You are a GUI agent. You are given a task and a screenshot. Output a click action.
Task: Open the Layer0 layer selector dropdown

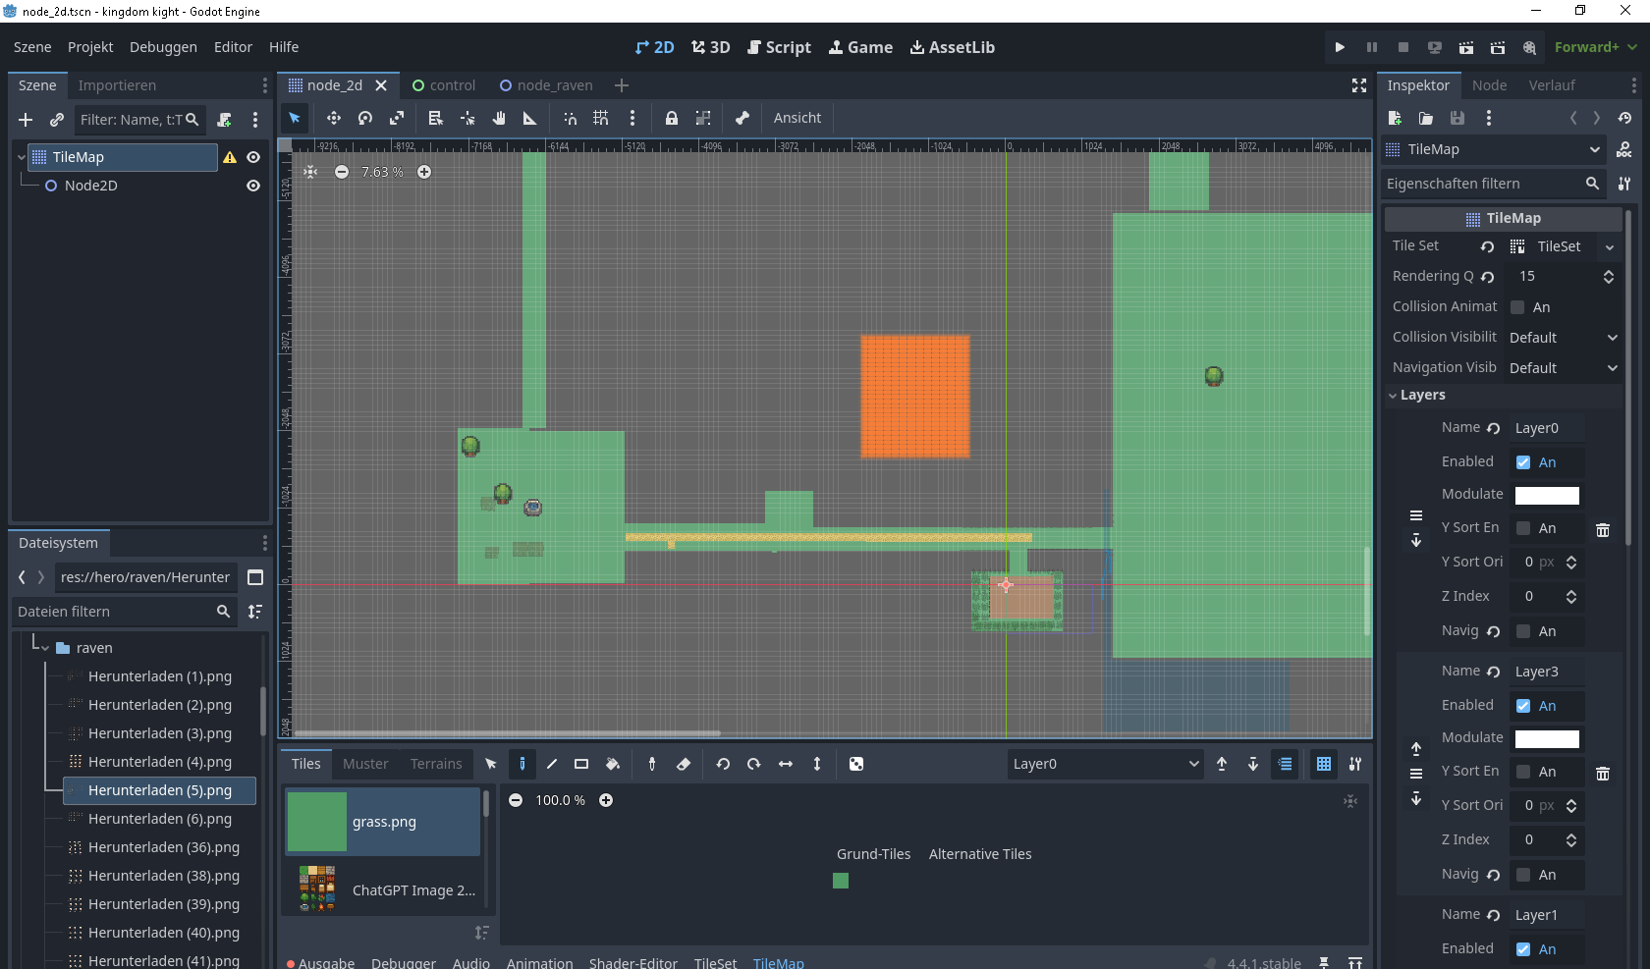coord(1105,764)
